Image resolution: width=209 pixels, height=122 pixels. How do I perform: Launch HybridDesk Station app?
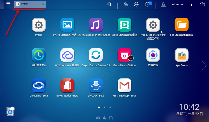153,25
